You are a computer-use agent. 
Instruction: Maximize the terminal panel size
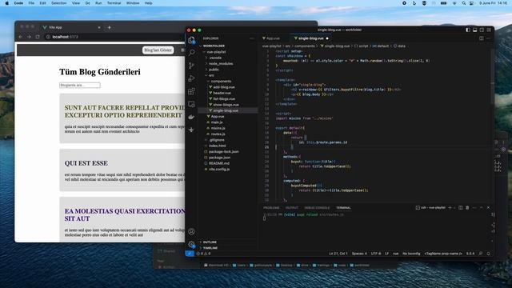pyautogui.click(x=482, y=208)
